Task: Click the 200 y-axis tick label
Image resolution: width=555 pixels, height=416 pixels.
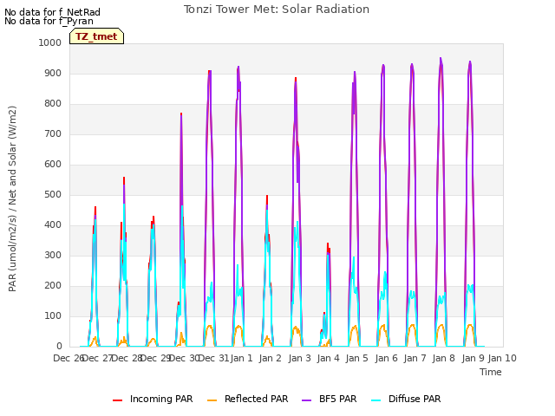Action: click(53, 286)
